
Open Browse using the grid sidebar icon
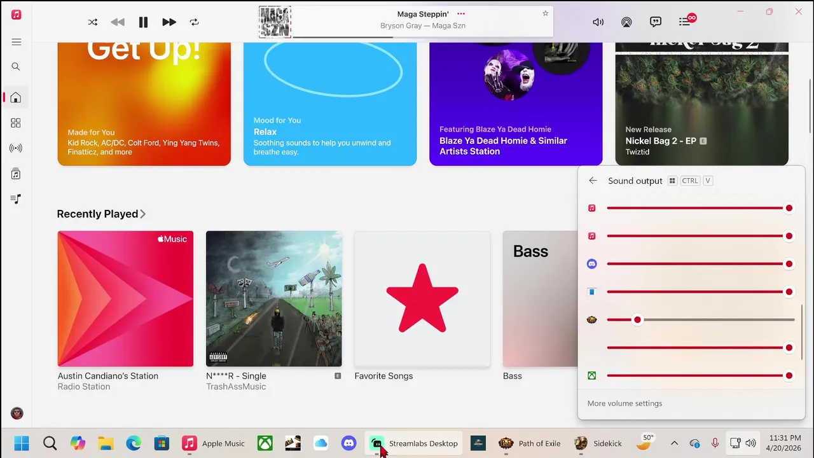click(x=16, y=123)
